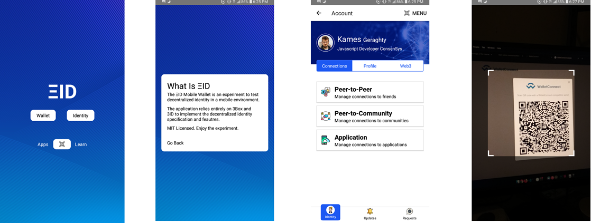
Task: Tap the WalletConnect logo in scanned modal
Action: click(530, 86)
